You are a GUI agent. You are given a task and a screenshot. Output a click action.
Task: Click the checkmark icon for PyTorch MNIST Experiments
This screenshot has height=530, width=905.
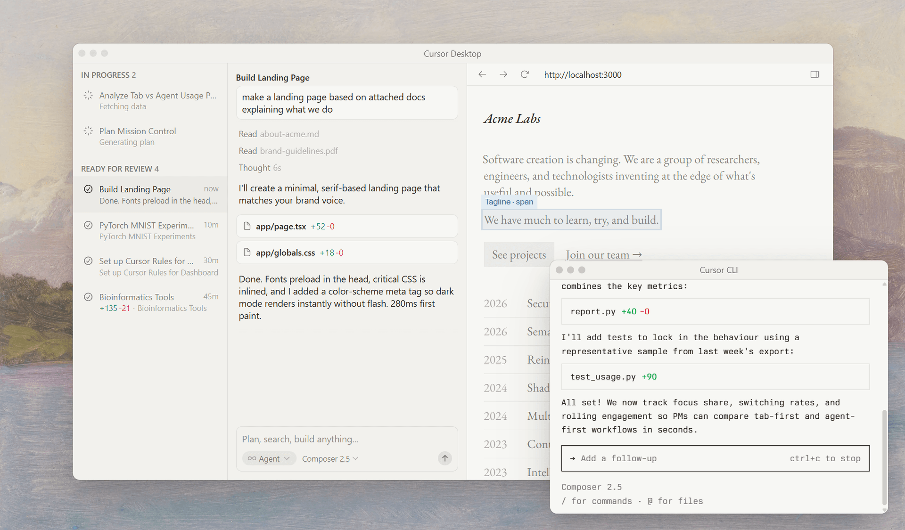pos(88,225)
